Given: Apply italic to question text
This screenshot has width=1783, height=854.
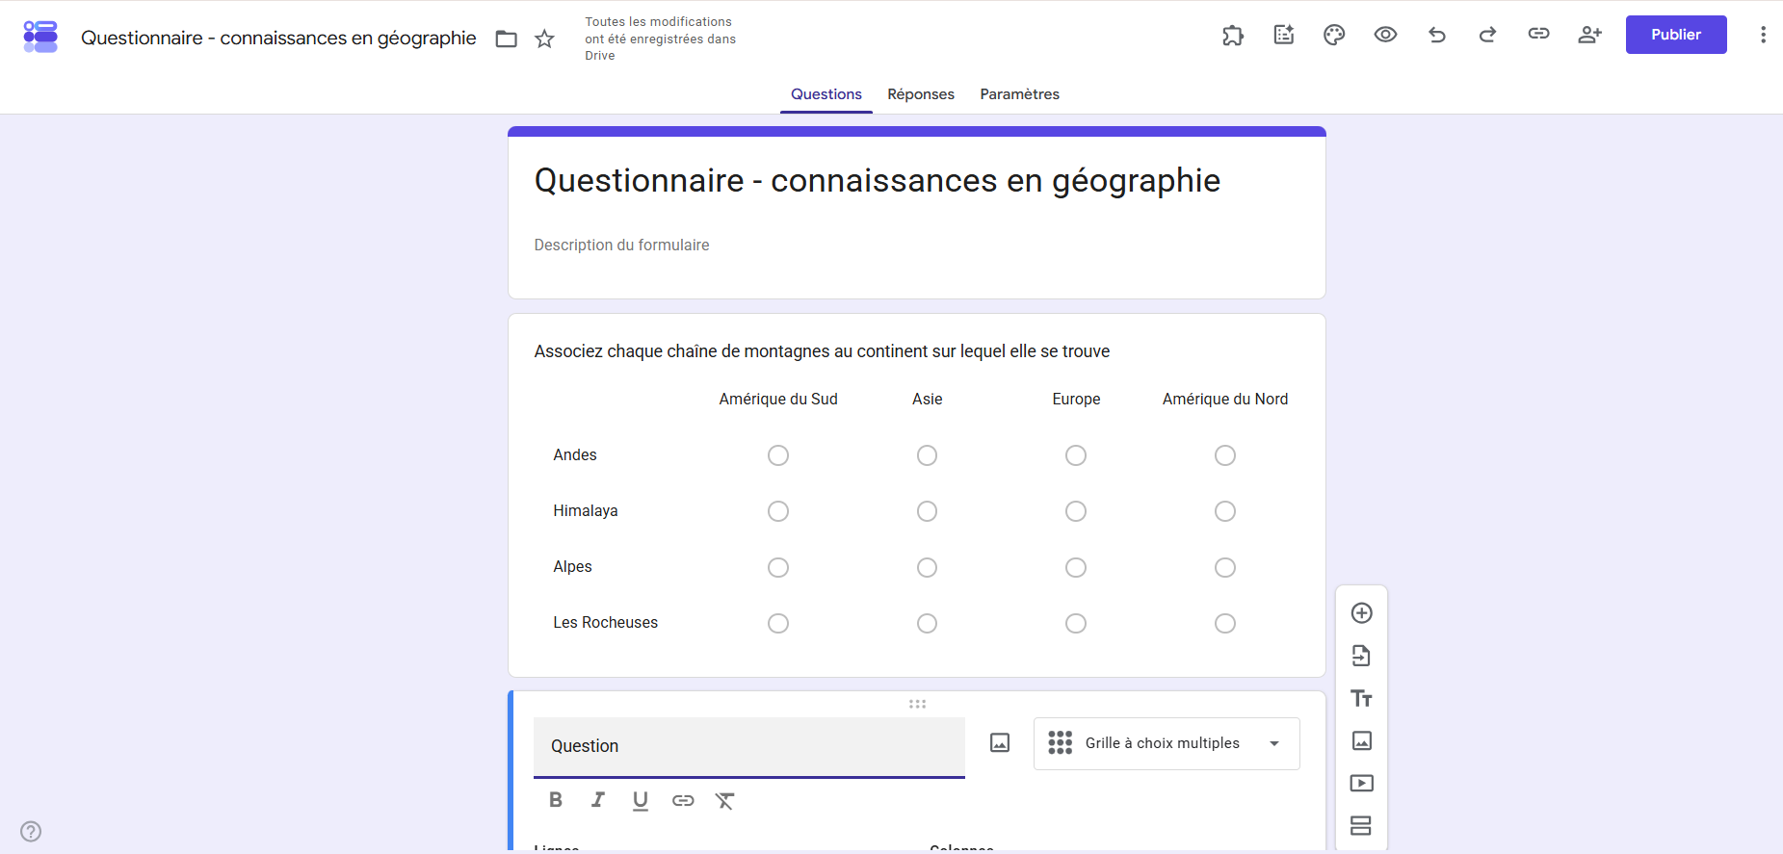Looking at the screenshot, I should coord(598,799).
